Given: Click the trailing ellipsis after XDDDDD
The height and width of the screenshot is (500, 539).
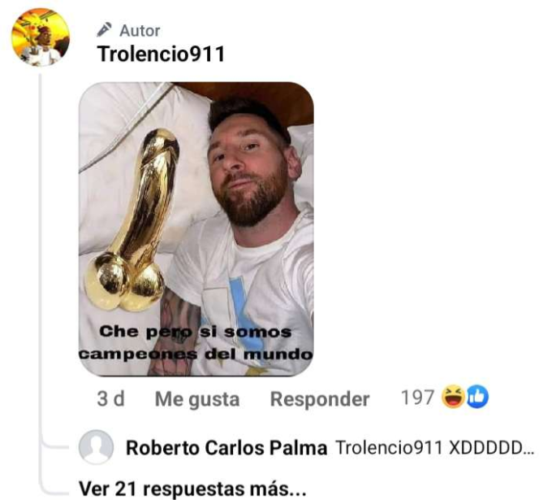Looking at the screenshot, I should 528,450.
